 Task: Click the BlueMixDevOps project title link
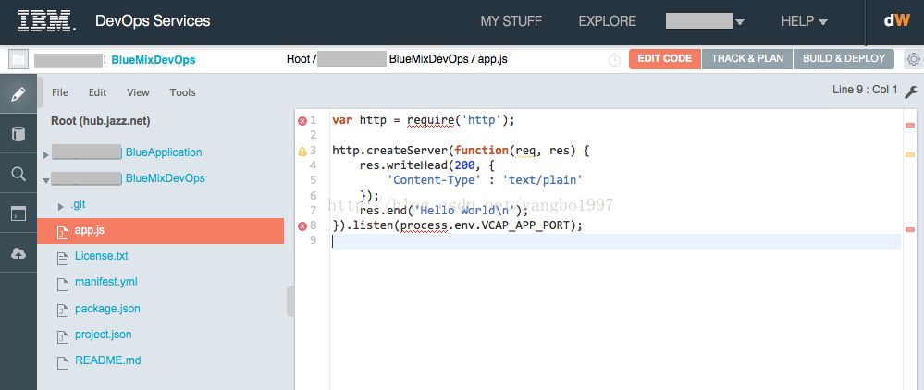click(x=154, y=59)
